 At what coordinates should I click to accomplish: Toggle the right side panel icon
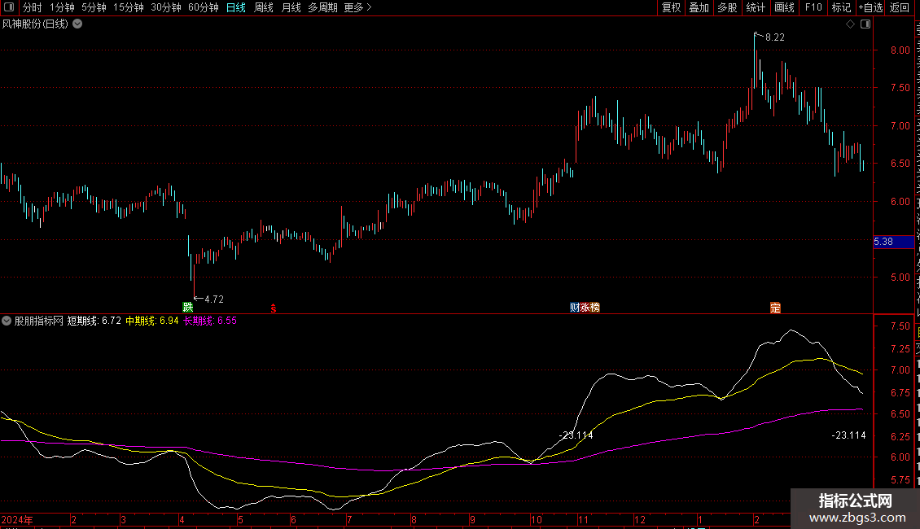(x=865, y=24)
